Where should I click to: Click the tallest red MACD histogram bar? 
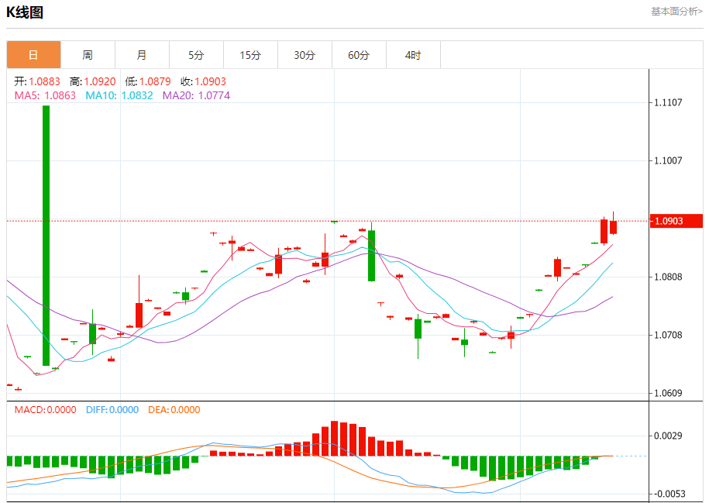point(335,439)
